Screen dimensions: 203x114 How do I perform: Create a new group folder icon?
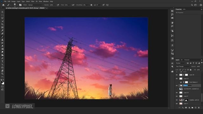coord(193,108)
